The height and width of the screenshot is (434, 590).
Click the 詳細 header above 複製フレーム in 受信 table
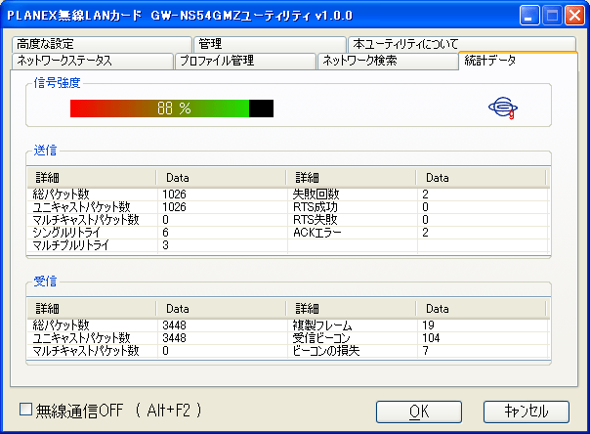coord(351,309)
